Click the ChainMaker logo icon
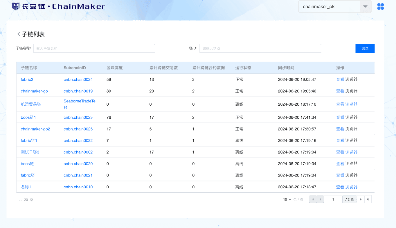 click(x=16, y=6)
